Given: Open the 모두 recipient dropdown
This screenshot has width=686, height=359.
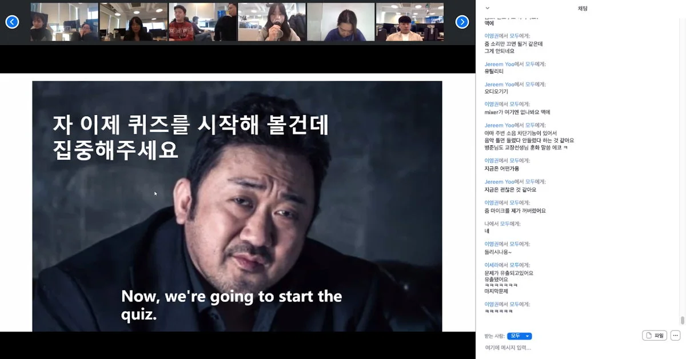Looking at the screenshot, I should (x=520, y=336).
